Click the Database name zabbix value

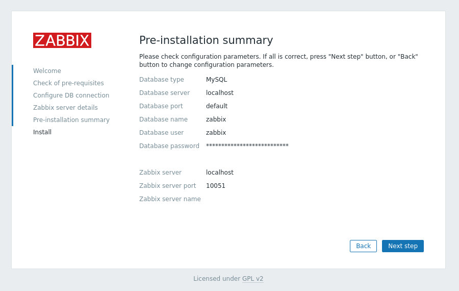(x=216, y=119)
